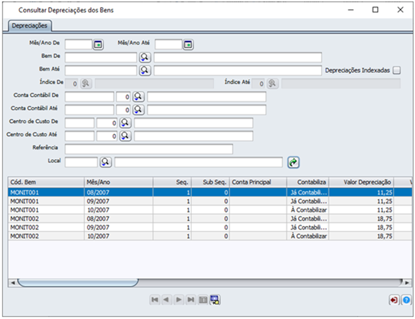Click the Referência text field
The image size is (415, 319).
(149, 149)
